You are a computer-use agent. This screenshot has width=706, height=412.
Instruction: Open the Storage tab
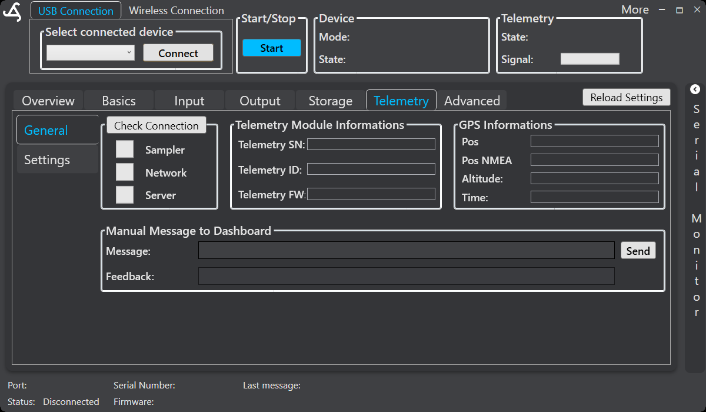coord(331,101)
